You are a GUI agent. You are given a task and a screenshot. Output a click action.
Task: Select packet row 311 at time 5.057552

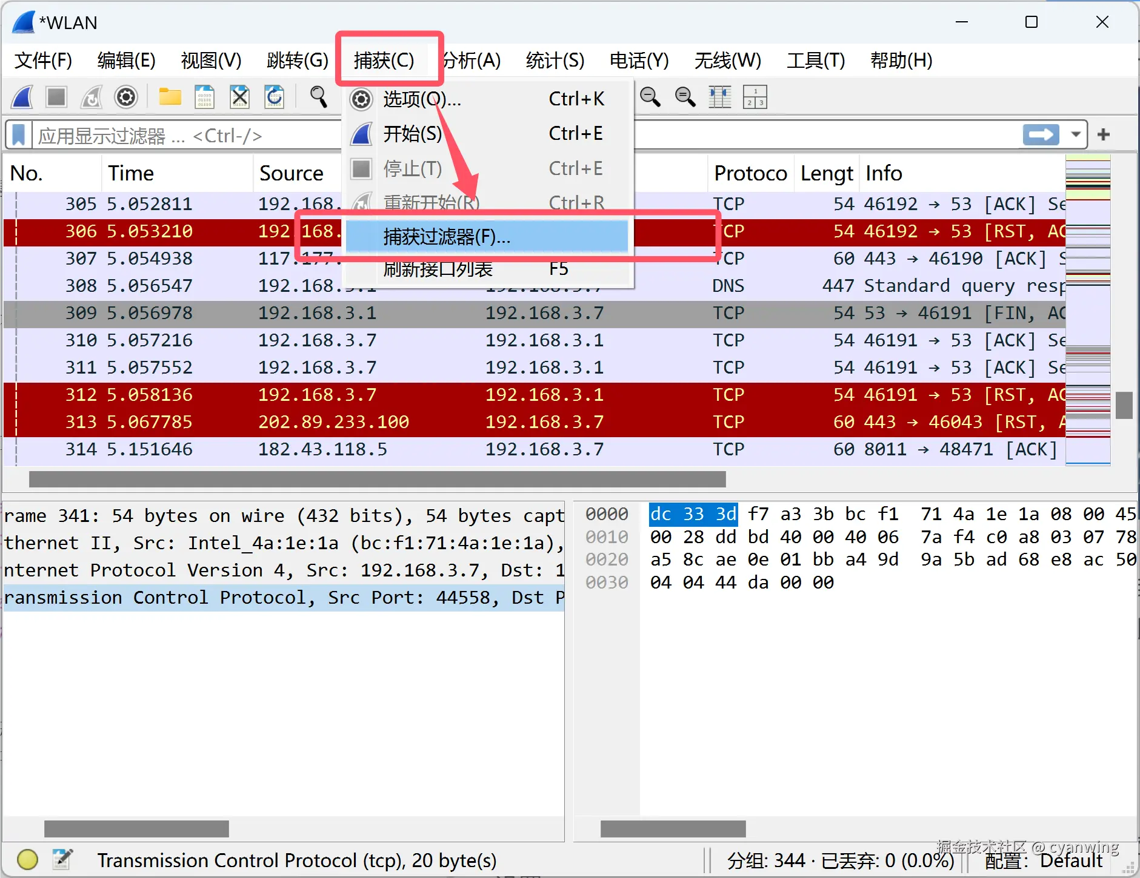click(535, 368)
